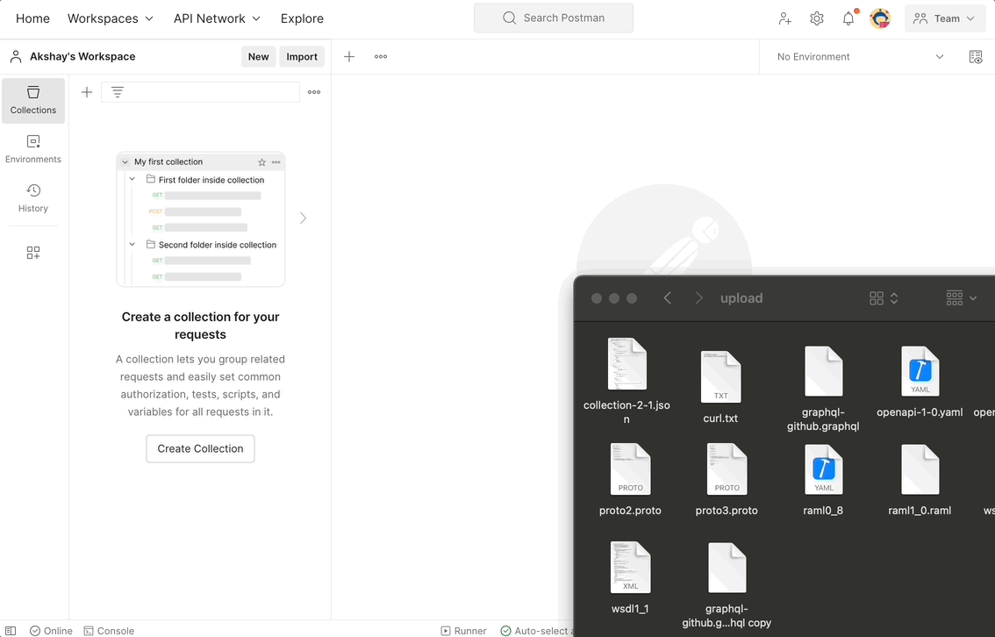Open the Console from the status bar
Image resolution: width=995 pixels, height=637 pixels.
(109, 631)
